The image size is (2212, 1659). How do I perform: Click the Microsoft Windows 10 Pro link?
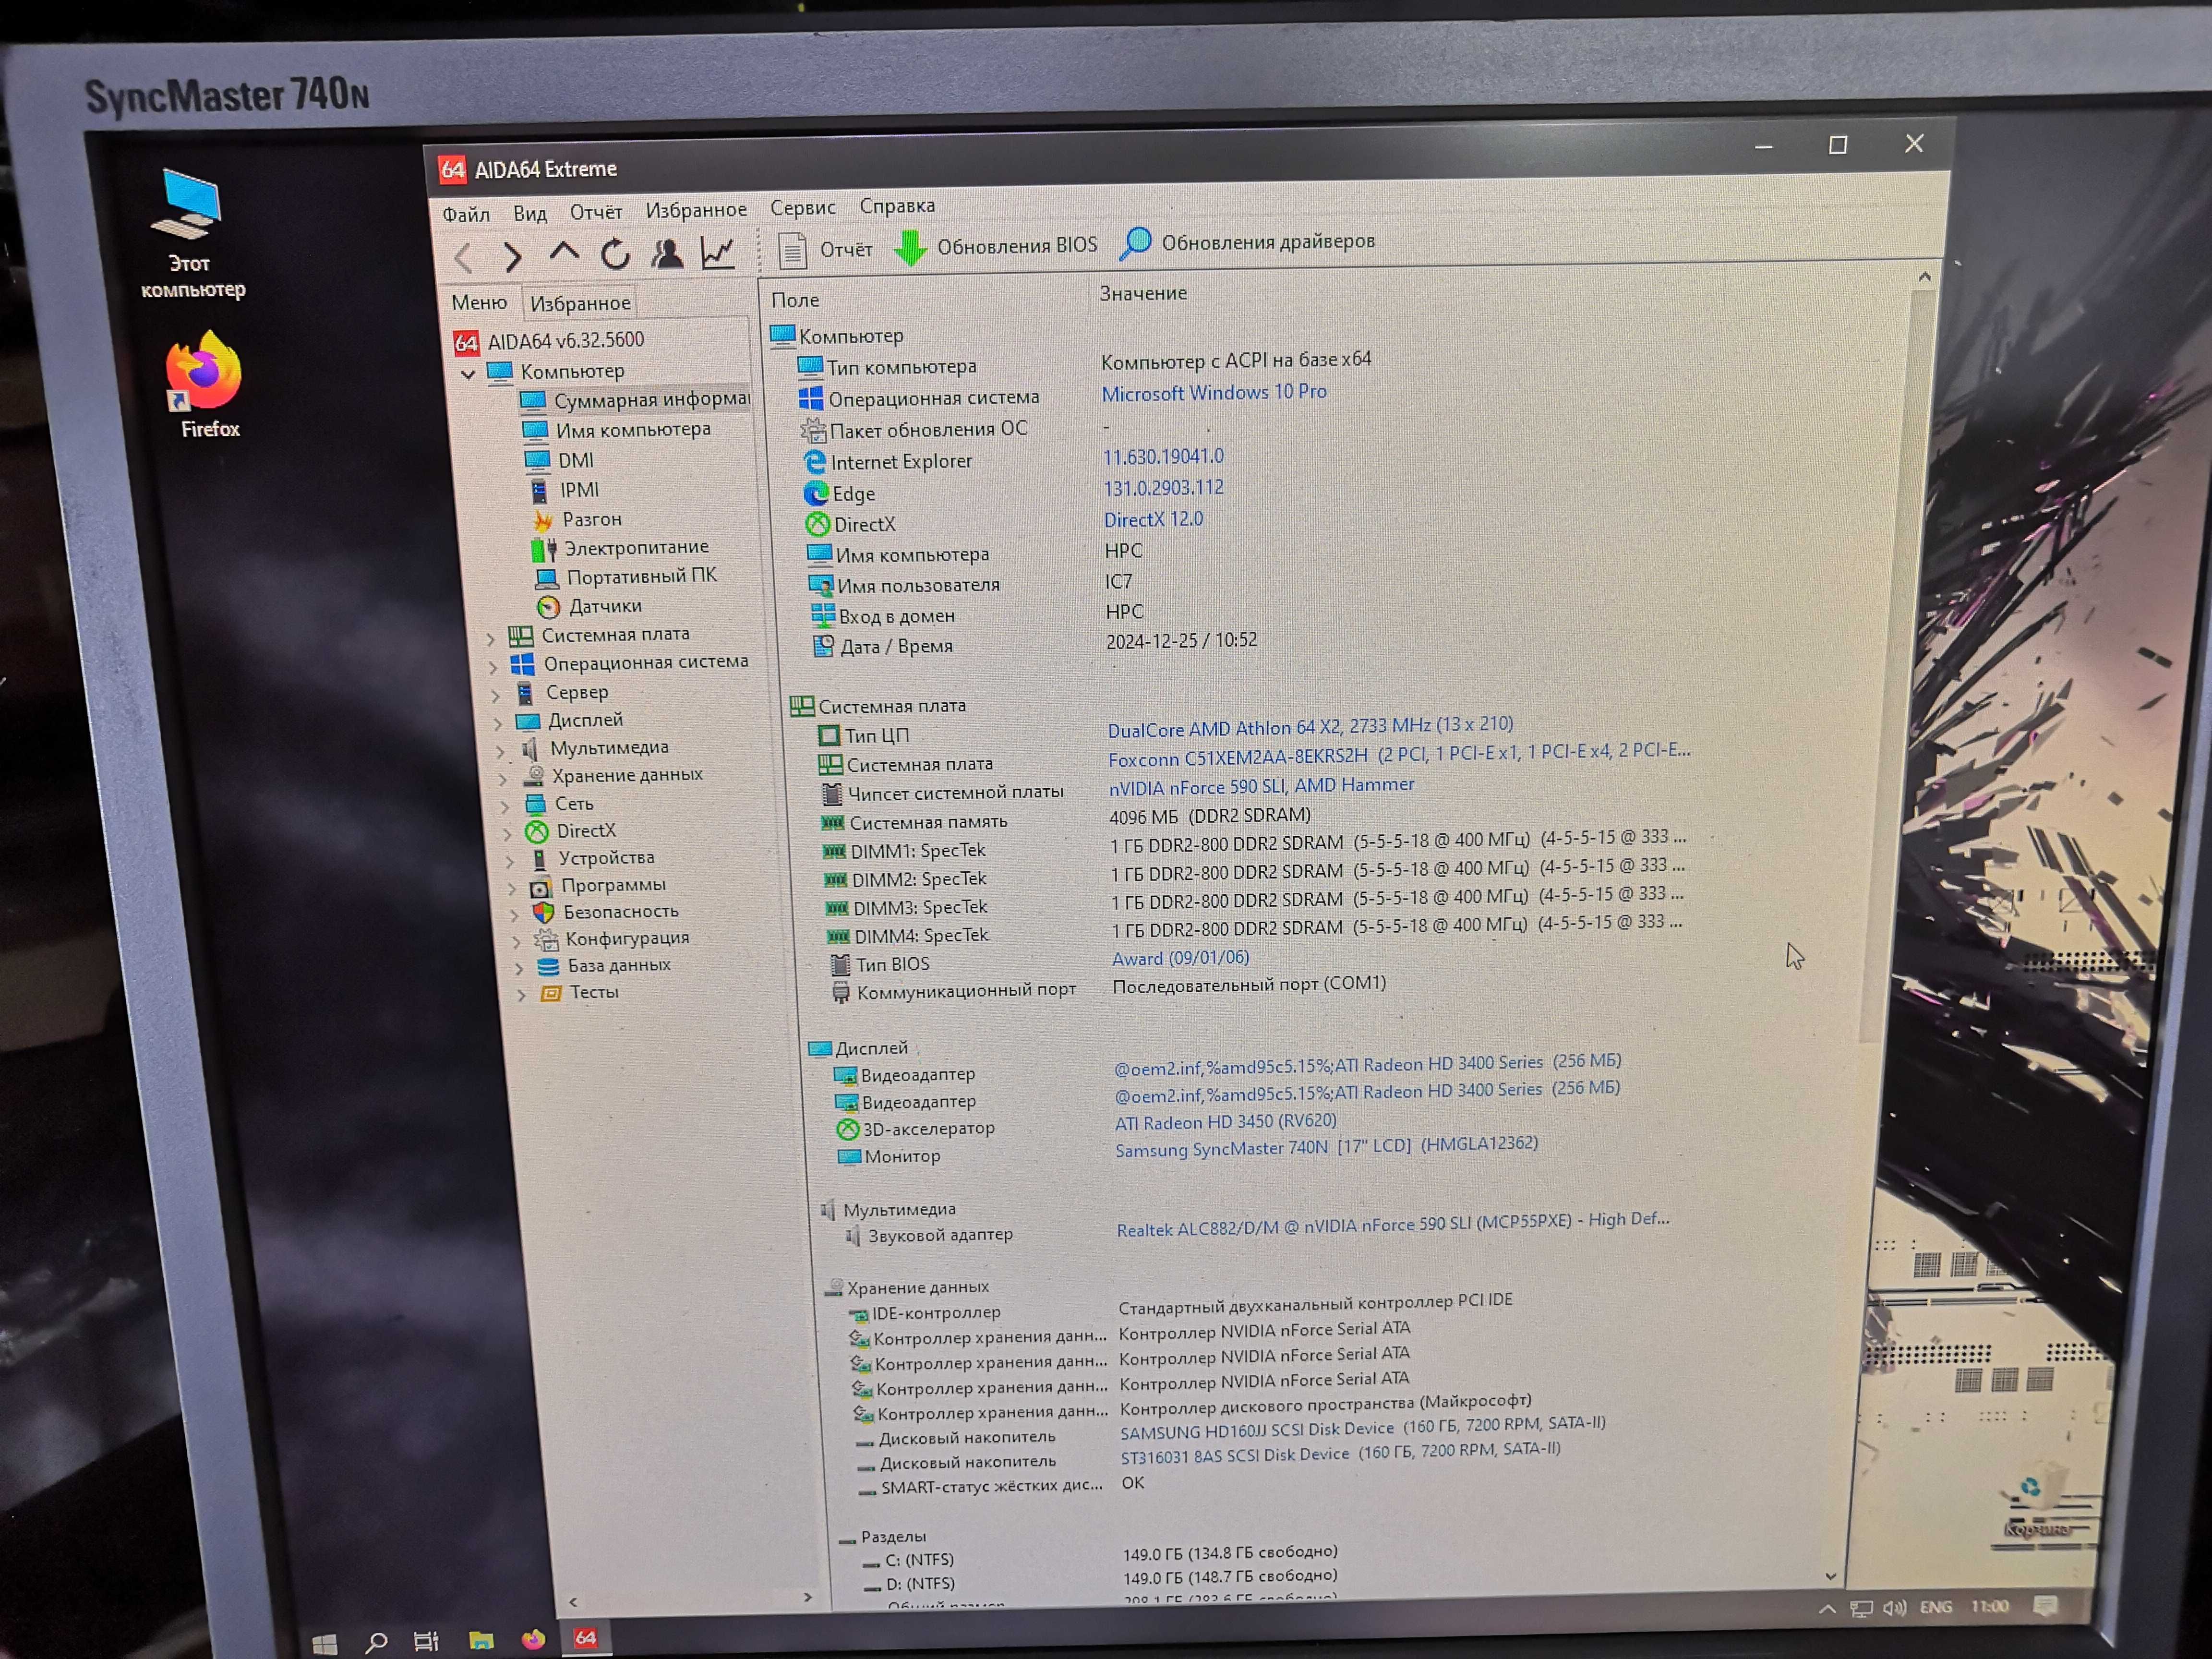click(x=1214, y=393)
